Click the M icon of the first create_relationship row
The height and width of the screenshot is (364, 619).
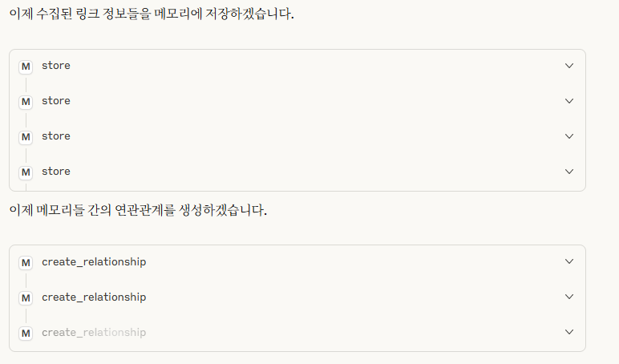click(x=26, y=263)
